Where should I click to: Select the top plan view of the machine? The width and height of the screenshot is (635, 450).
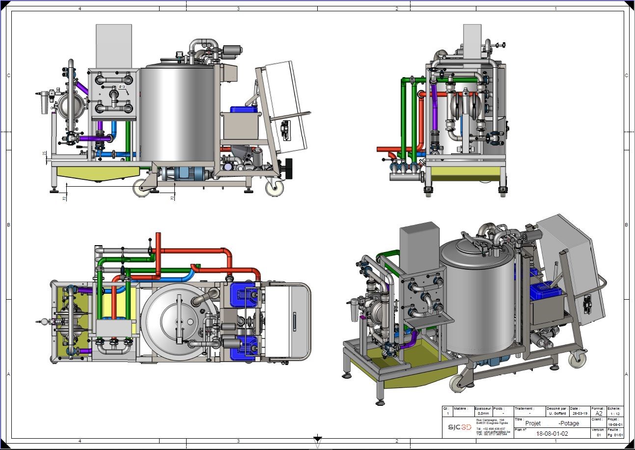tap(173, 299)
